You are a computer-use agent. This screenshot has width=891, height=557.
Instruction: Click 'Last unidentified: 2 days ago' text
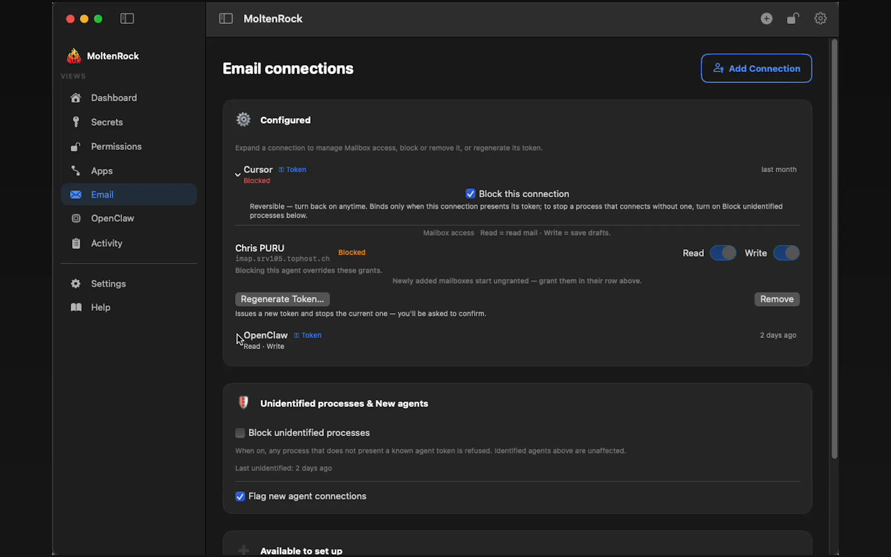(x=283, y=468)
